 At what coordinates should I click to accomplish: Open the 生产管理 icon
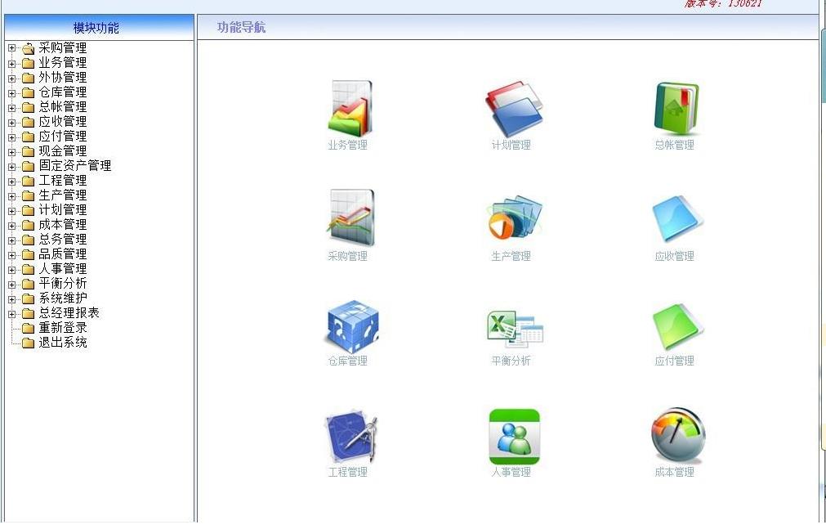[513, 218]
